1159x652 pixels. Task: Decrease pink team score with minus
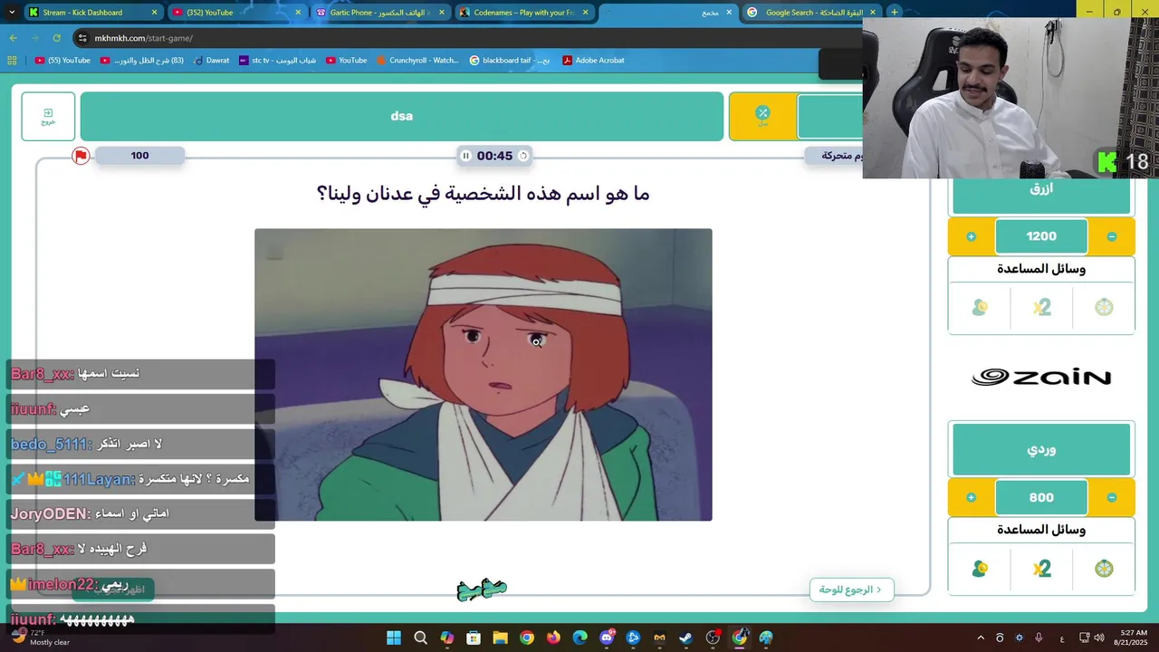[1112, 497]
